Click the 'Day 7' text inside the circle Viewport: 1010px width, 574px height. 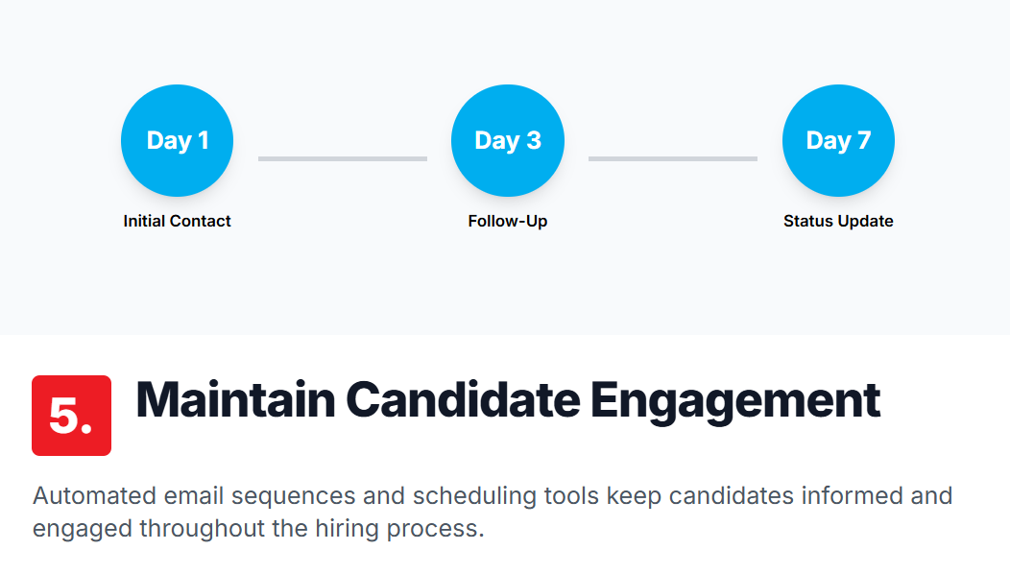(838, 140)
